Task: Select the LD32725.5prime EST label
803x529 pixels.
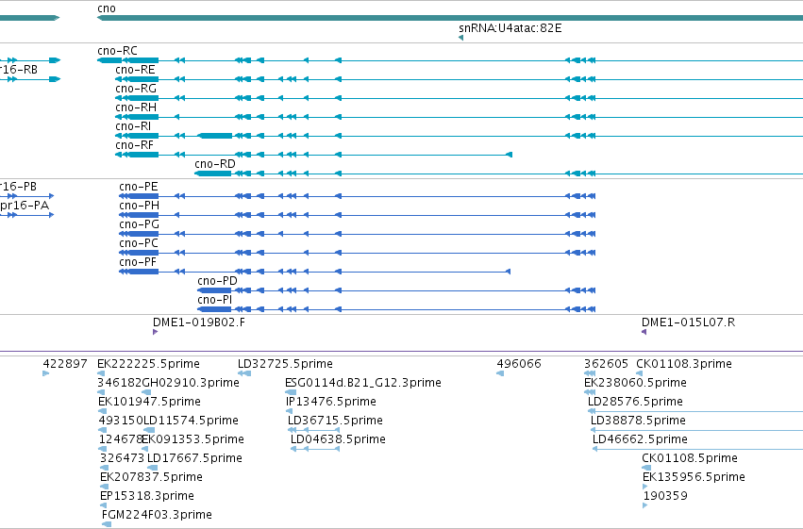Action: coord(285,364)
